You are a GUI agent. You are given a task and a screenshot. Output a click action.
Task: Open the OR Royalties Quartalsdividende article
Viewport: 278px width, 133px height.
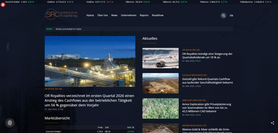tap(207, 56)
